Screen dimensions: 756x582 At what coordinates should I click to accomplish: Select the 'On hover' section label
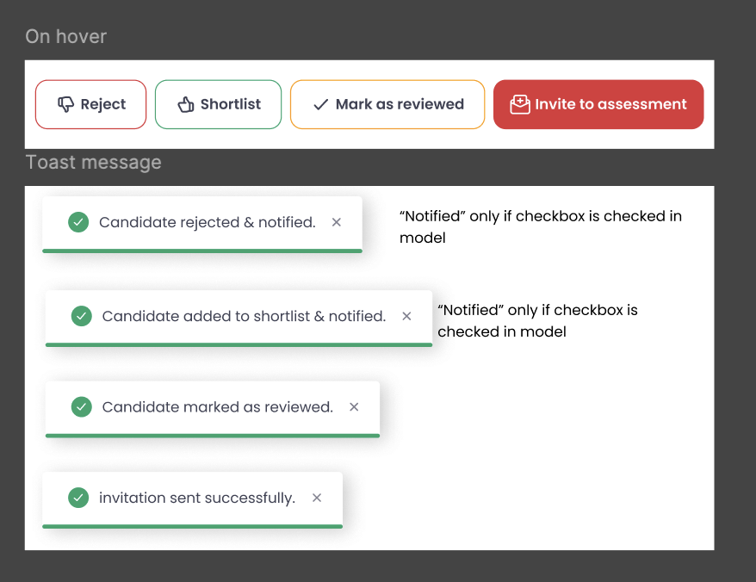coord(66,37)
